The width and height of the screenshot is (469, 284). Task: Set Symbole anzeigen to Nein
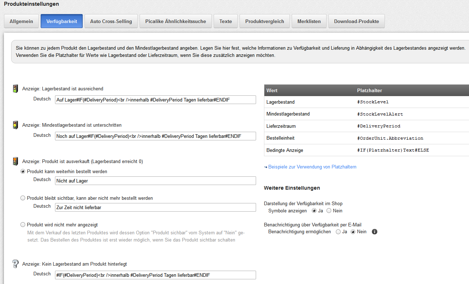pyautogui.click(x=329, y=211)
